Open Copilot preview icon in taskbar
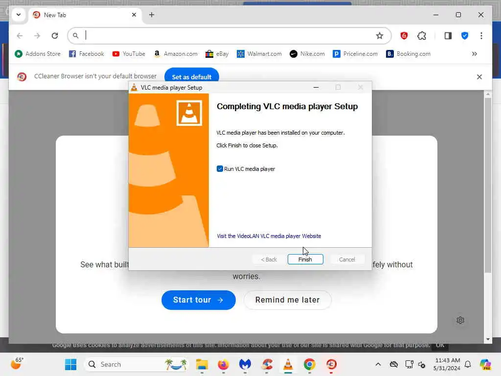This screenshot has width=501, height=376. pos(486,364)
